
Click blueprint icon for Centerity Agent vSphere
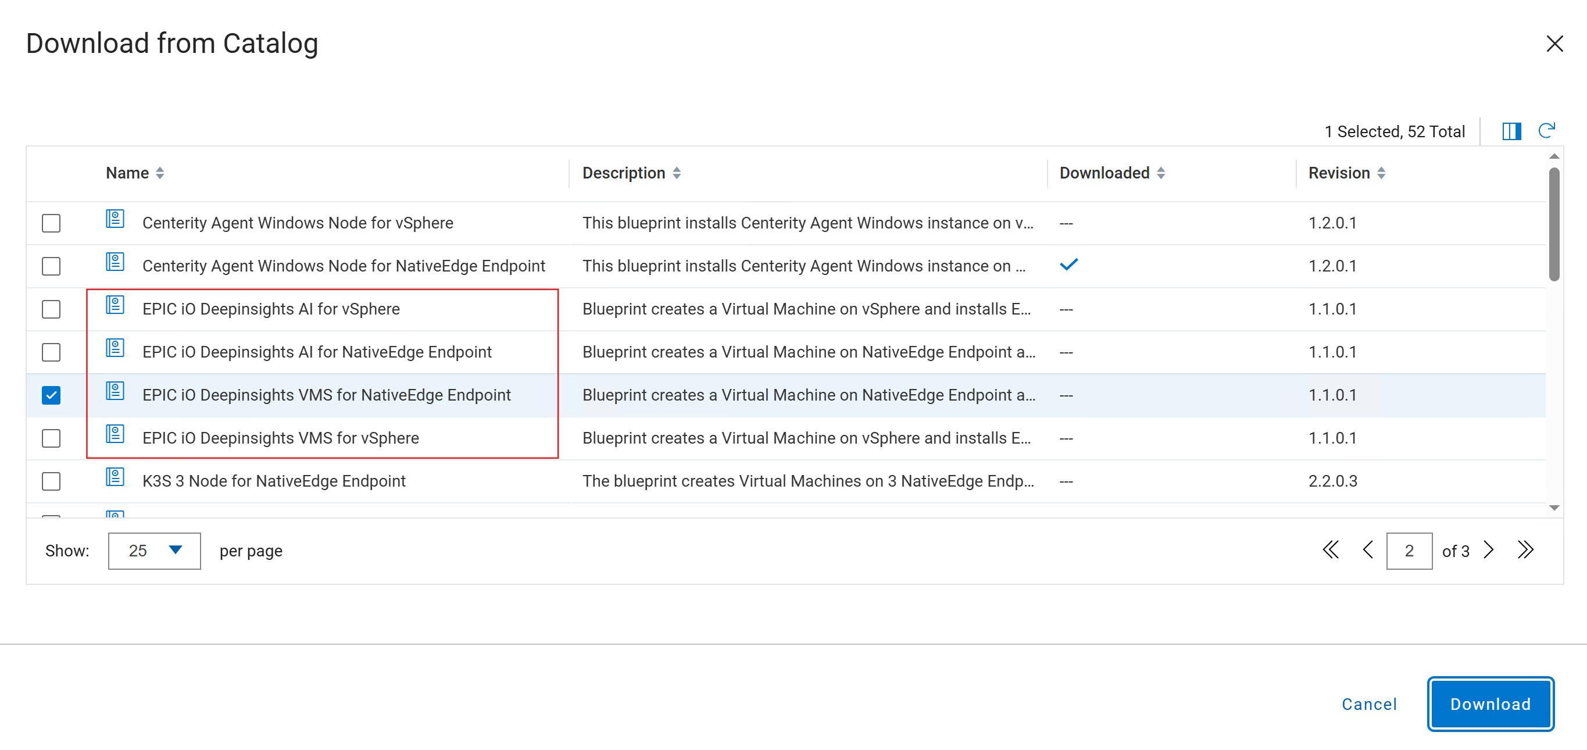(x=115, y=219)
